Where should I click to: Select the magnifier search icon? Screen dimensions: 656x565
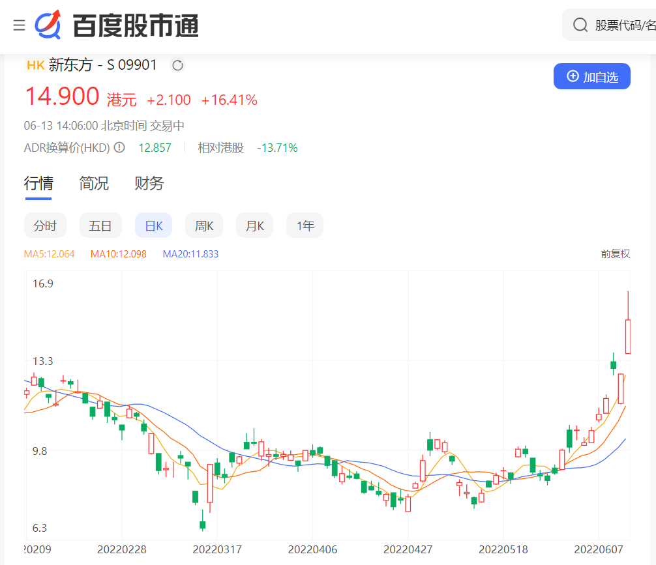[580, 25]
